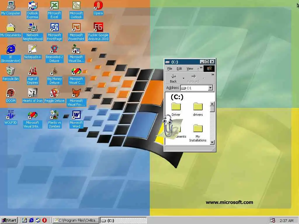This screenshot has height=224, width=299.
Task: Click the Forward toolbar button
Action: [x=194, y=78]
